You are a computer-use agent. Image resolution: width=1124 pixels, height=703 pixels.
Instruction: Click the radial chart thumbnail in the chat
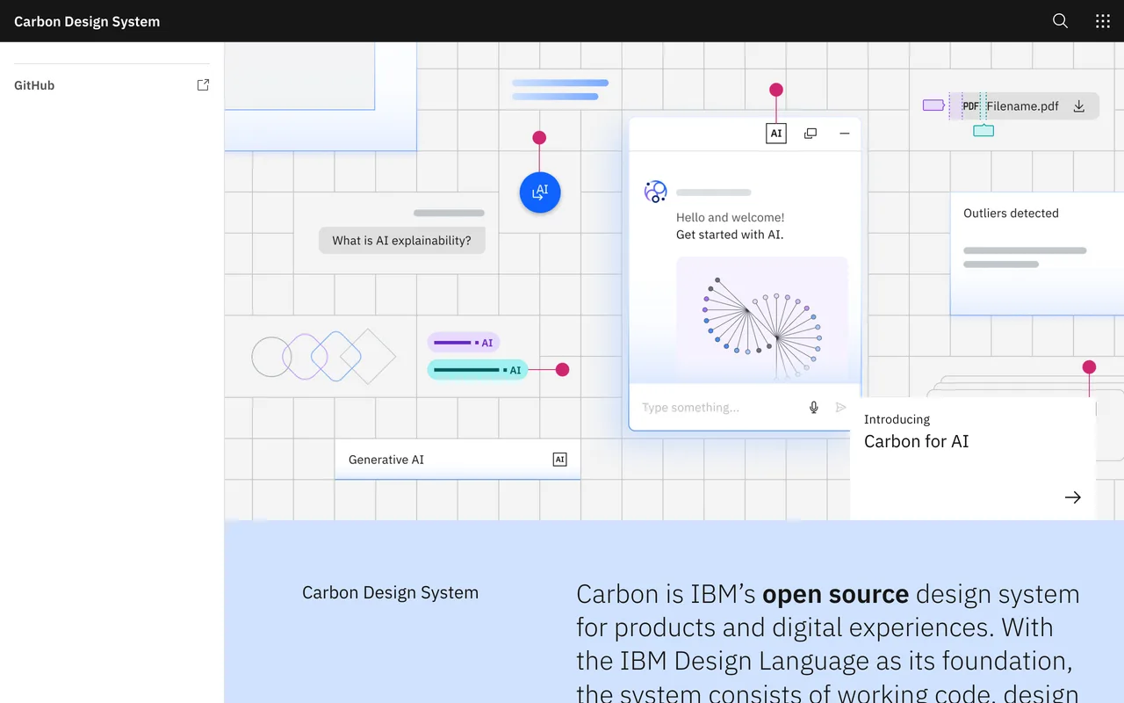coord(762,320)
